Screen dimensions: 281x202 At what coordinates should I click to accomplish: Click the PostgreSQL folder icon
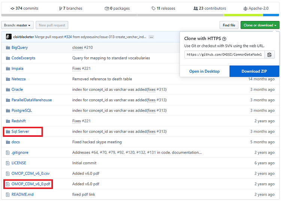8,111
